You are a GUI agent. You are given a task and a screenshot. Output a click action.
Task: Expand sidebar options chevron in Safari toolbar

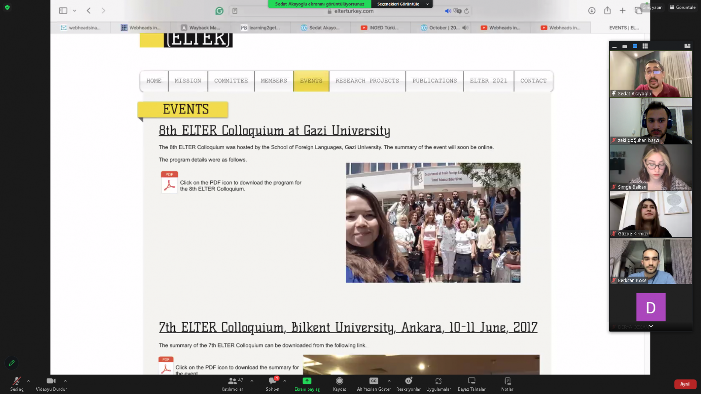75,11
